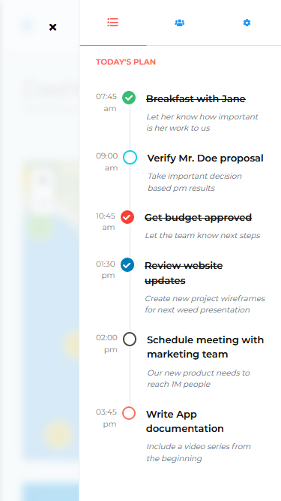
Task: Click the 09:00 am time label
Action: 107,161
